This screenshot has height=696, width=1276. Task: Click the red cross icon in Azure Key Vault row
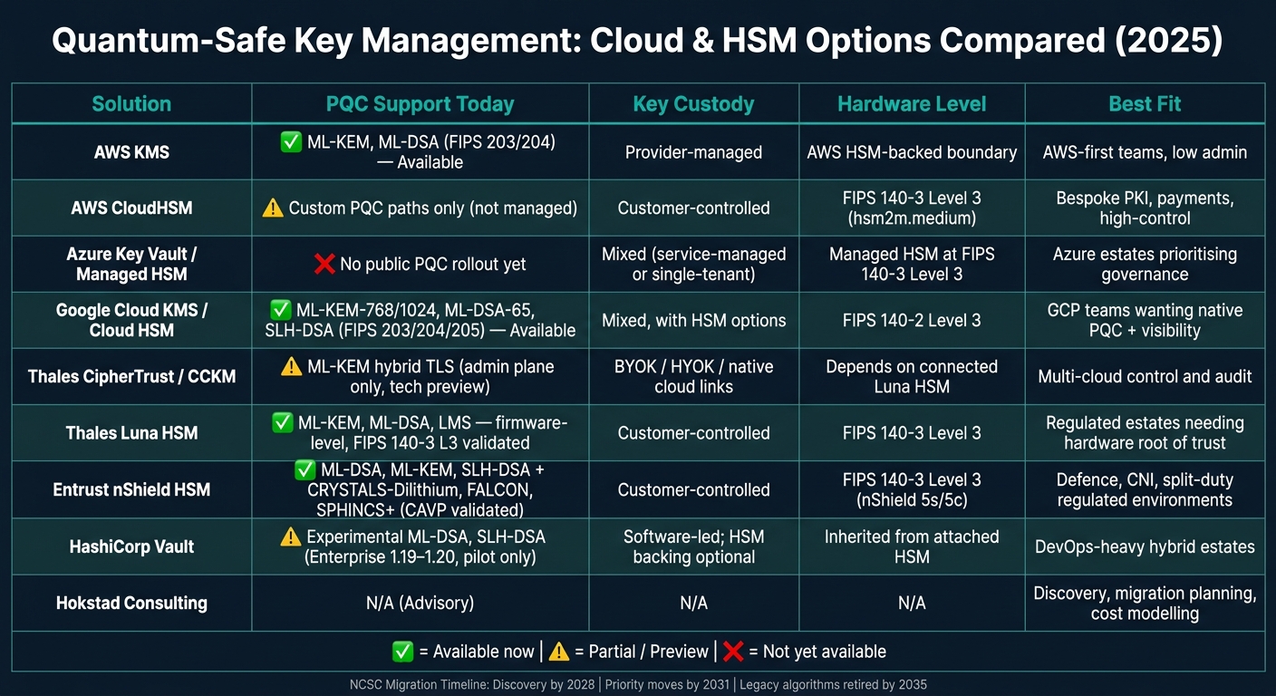pos(324,264)
